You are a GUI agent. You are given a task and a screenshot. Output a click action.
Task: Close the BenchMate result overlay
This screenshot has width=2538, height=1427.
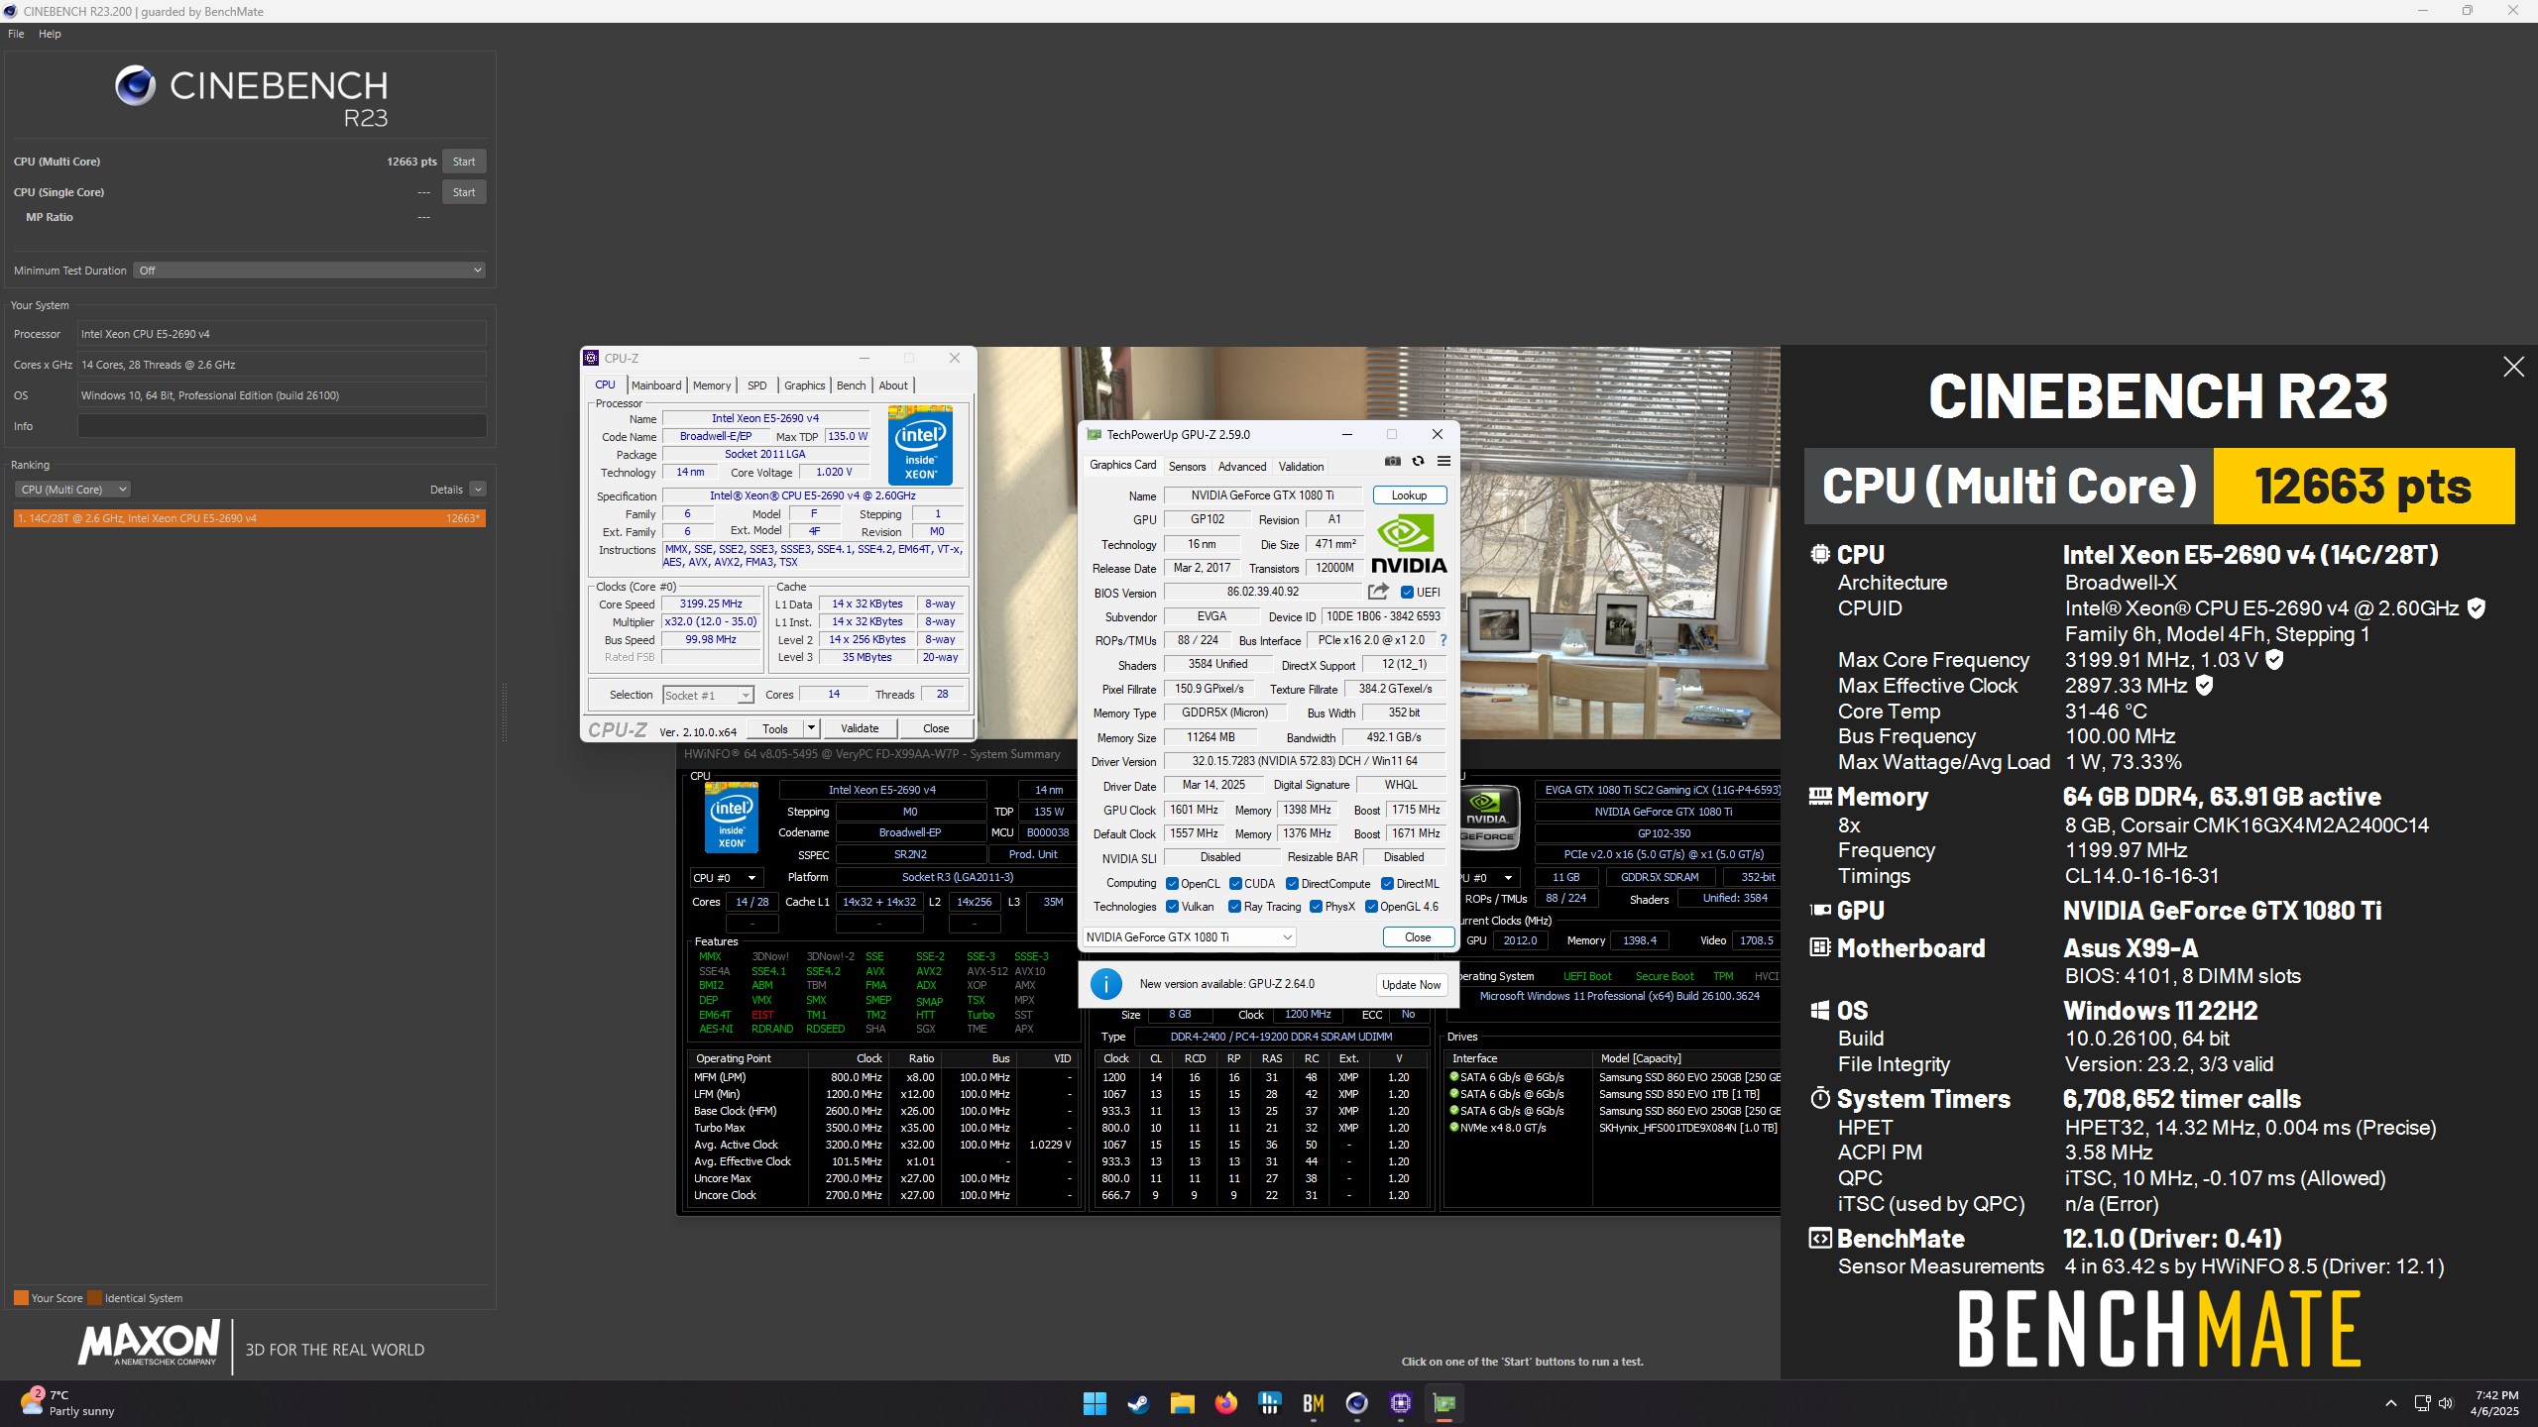2513,367
